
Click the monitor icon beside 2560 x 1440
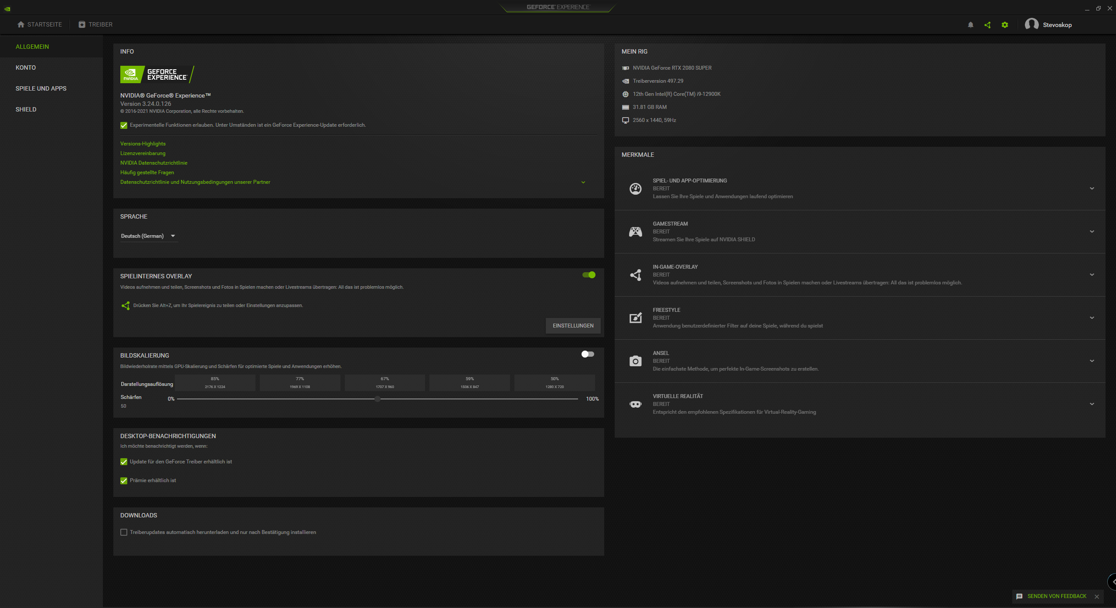626,120
